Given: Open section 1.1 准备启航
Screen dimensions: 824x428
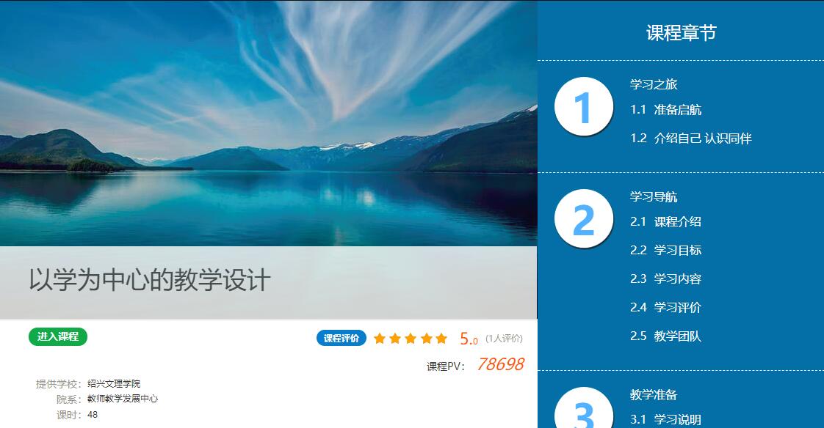Looking at the screenshot, I should click(x=666, y=110).
